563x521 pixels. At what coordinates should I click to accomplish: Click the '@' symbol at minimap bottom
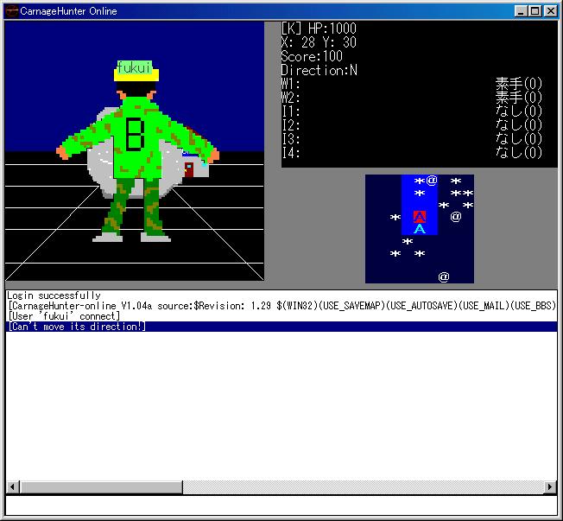pyautogui.click(x=444, y=276)
